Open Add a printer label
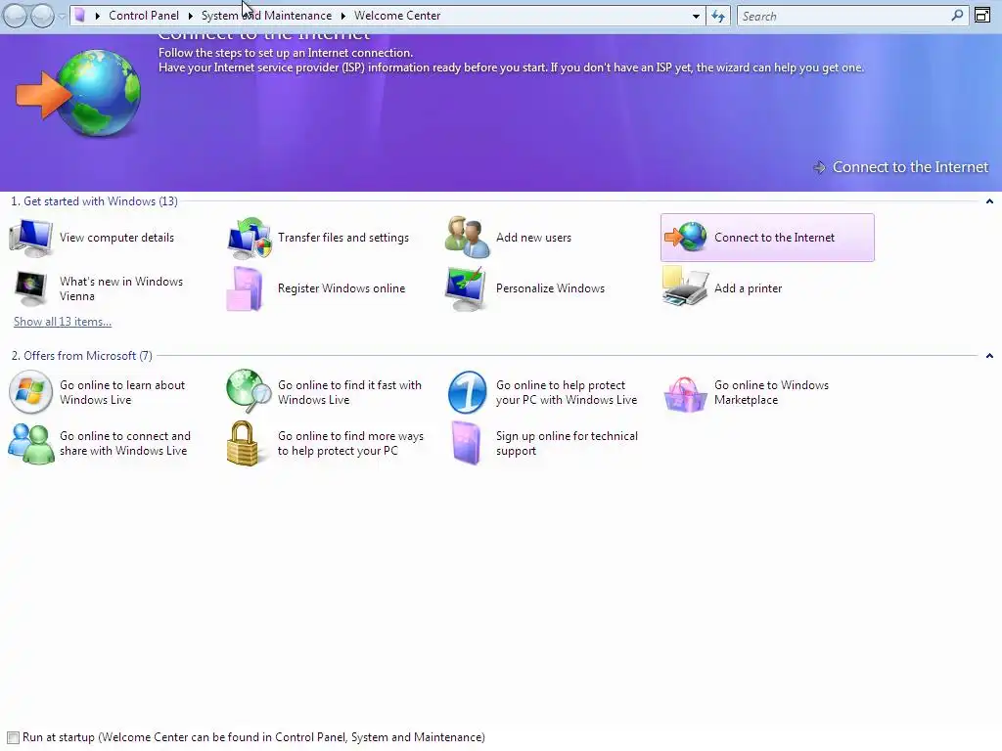The width and height of the screenshot is (1002, 751). (748, 288)
